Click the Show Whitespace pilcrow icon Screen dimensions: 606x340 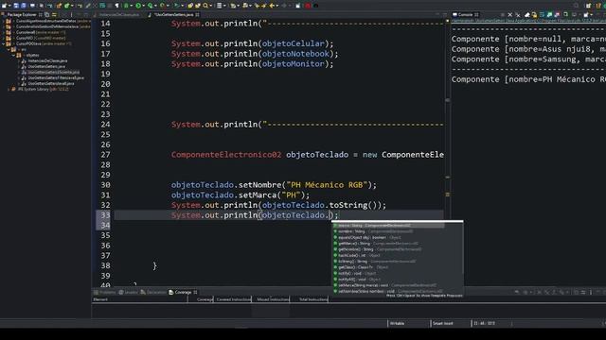pos(117,6)
